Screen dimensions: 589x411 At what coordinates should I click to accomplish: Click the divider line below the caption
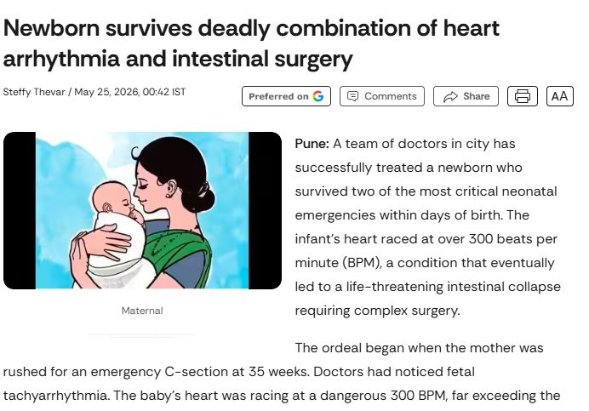(x=142, y=334)
